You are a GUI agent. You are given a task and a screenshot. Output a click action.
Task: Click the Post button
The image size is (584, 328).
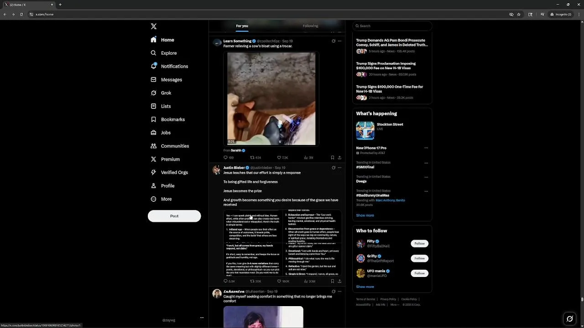[174, 216]
